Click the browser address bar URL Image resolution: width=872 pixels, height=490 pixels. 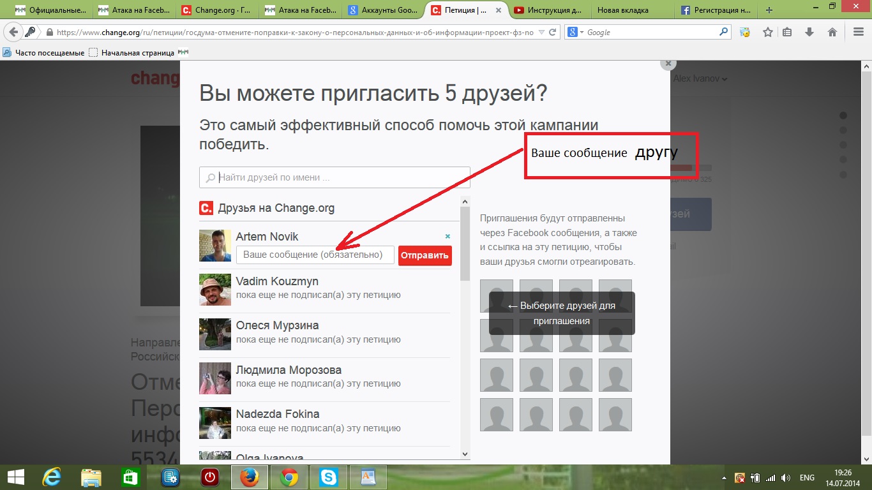click(x=294, y=32)
